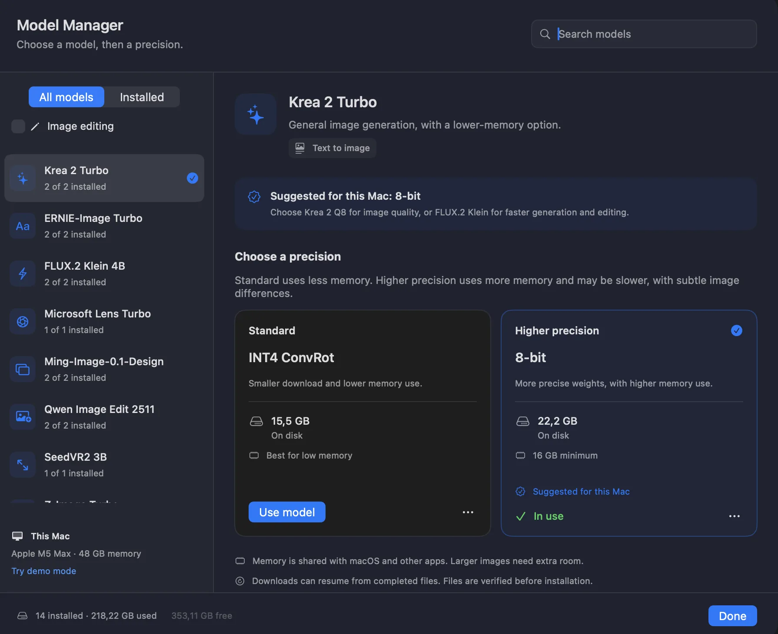
Task: Click the search magnifier icon
Action: pyautogui.click(x=545, y=34)
